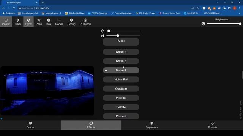This screenshot has height=136, width=243.
Task: Open Install WLED bookmark
Action: (x=191, y=14)
